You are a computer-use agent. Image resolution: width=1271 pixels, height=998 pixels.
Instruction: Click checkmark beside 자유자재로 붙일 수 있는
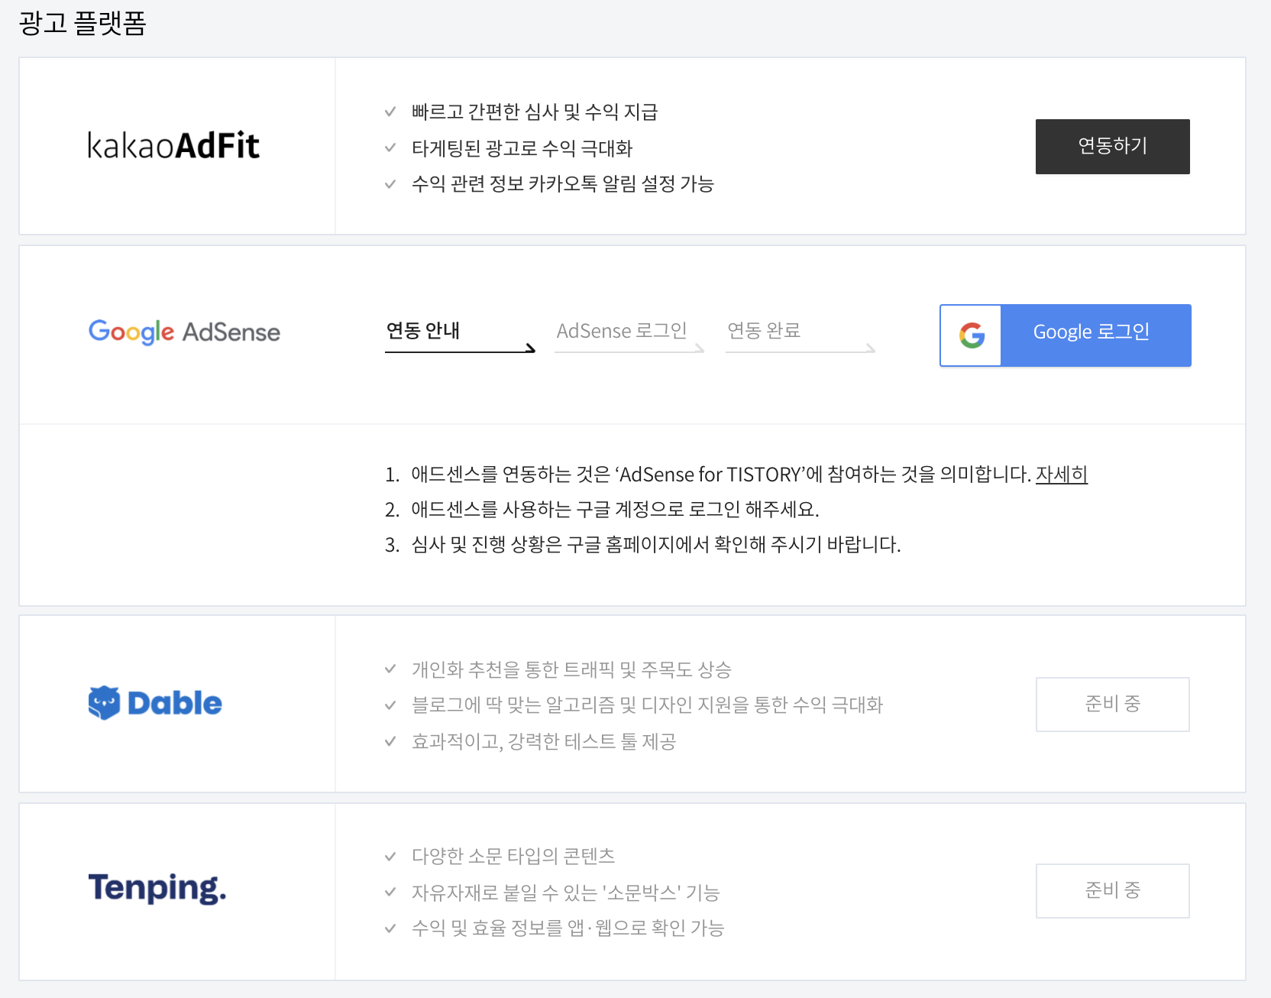pos(390,892)
